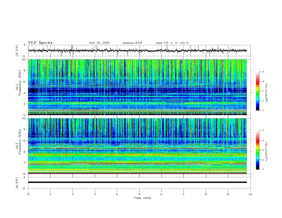Click the ch.2 spectrogram color scale bar
Viewport: 282px width, 218px height.
(x=257, y=150)
